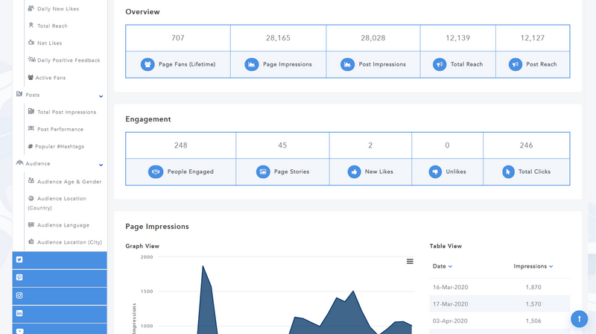Select the Page Fans (Lifetime) label

[x=187, y=64]
